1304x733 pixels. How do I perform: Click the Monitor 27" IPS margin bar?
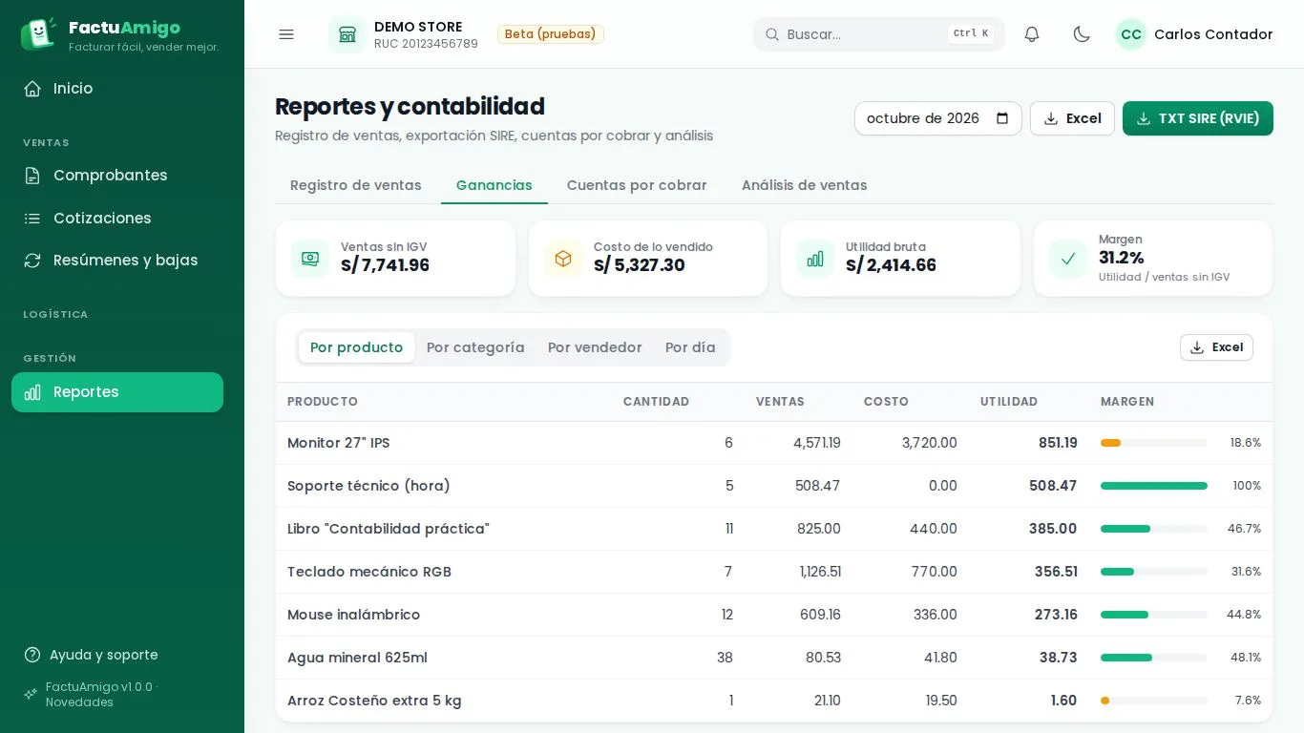coord(1154,443)
